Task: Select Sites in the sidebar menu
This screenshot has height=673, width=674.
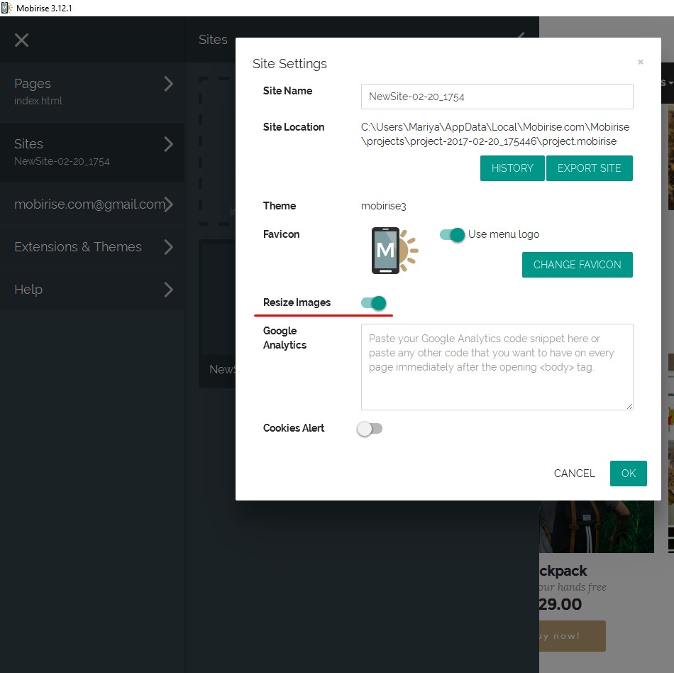Action: pos(28,144)
